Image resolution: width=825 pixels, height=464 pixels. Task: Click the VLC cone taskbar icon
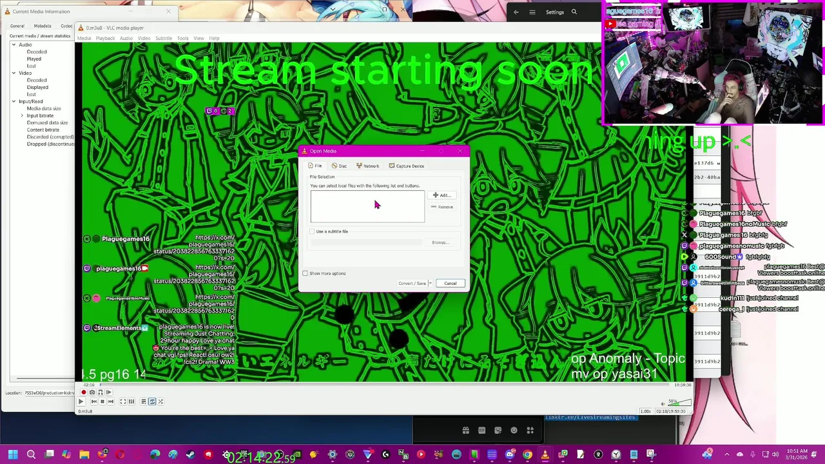tap(545, 454)
